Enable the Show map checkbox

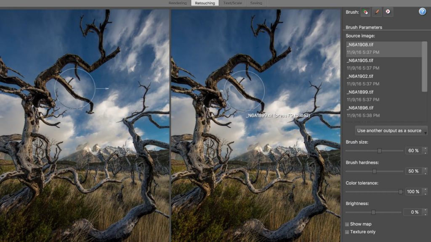[347, 224]
